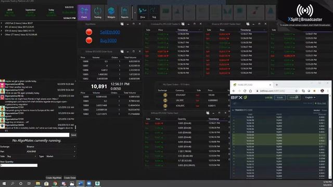Click the Create Order button
Image resolution: width=333 pixels, height=187 pixels.
coord(70,178)
